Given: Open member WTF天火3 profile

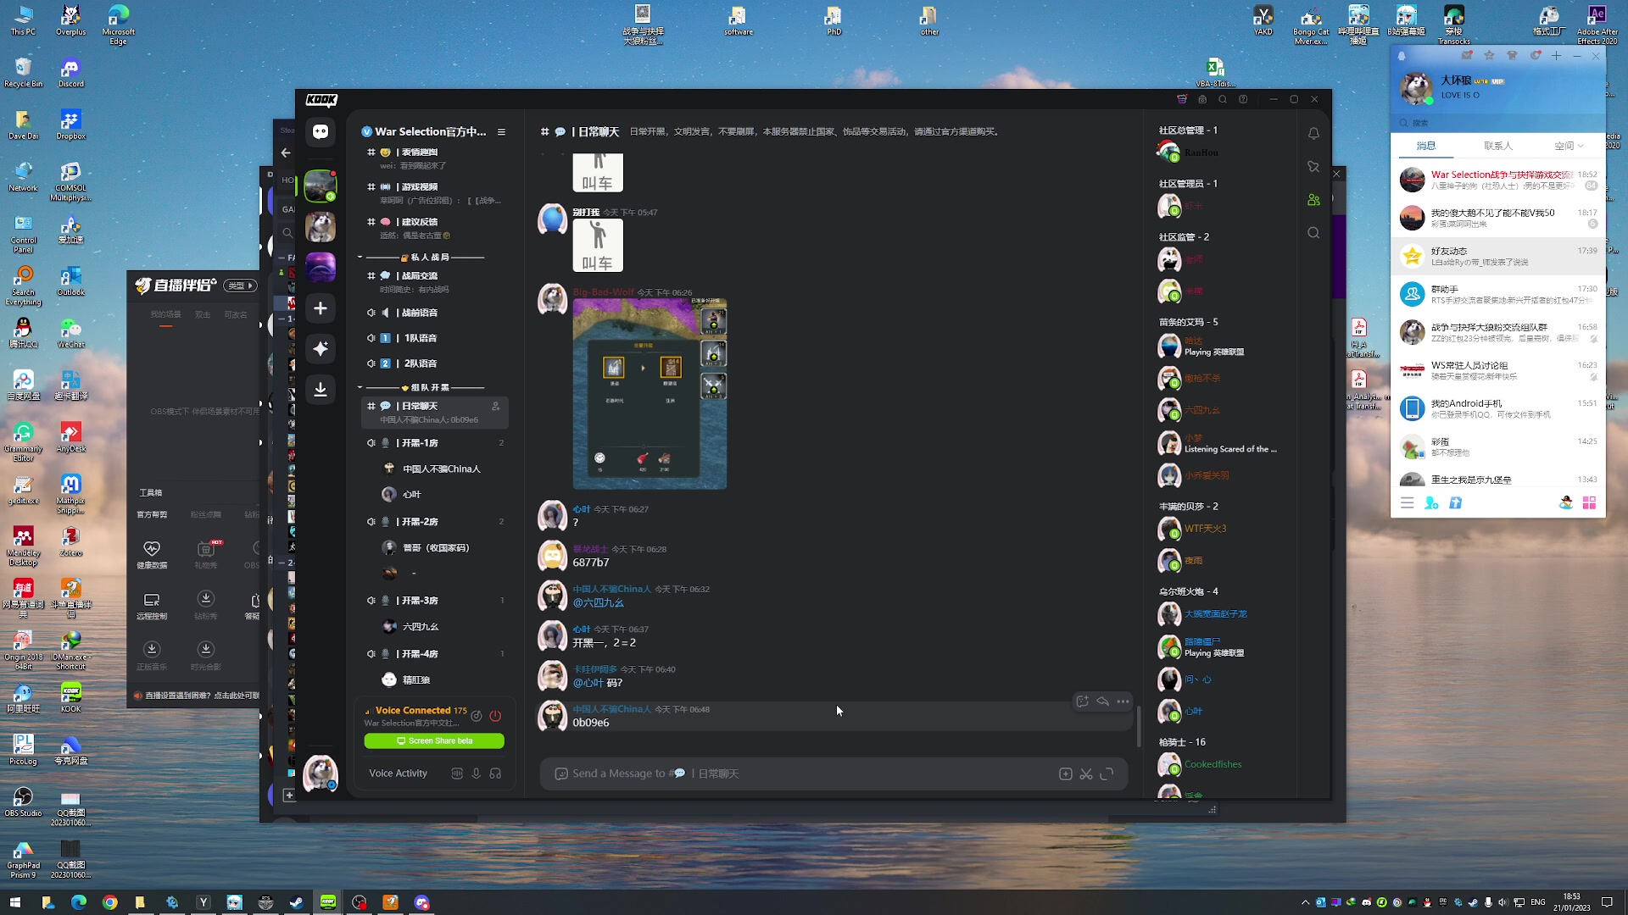Looking at the screenshot, I should point(1205,529).
